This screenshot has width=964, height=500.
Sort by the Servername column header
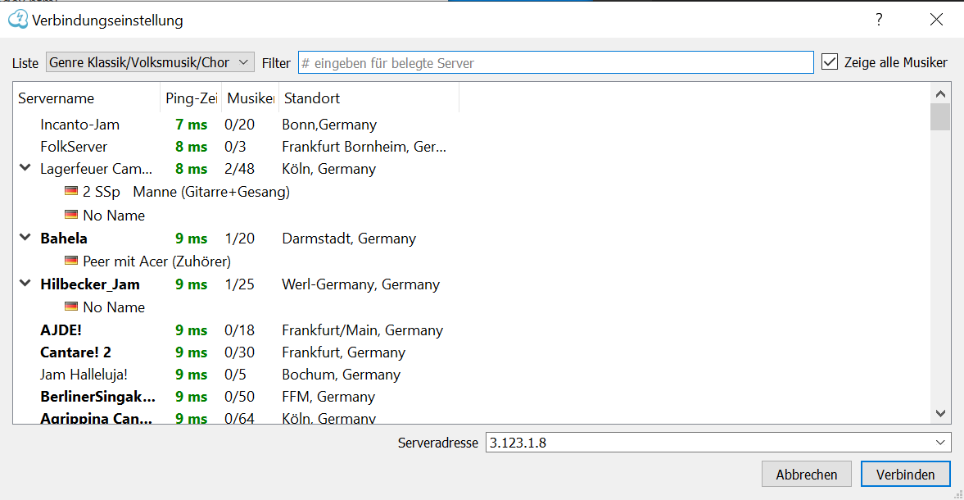87,98
